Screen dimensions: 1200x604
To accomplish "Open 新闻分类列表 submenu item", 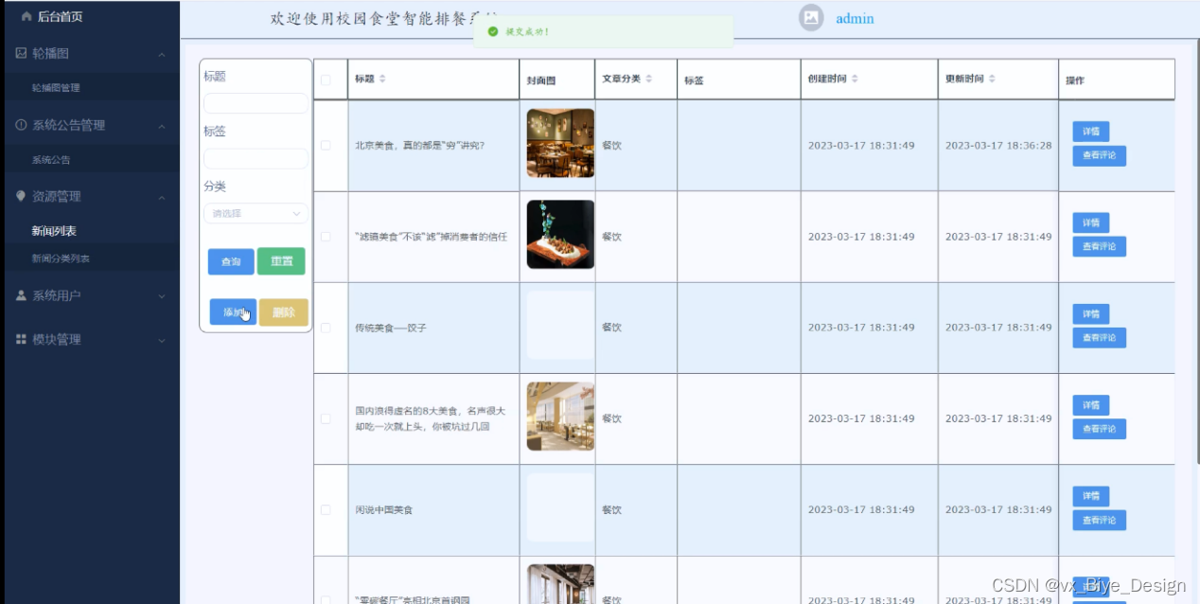I will coord(61,258).
